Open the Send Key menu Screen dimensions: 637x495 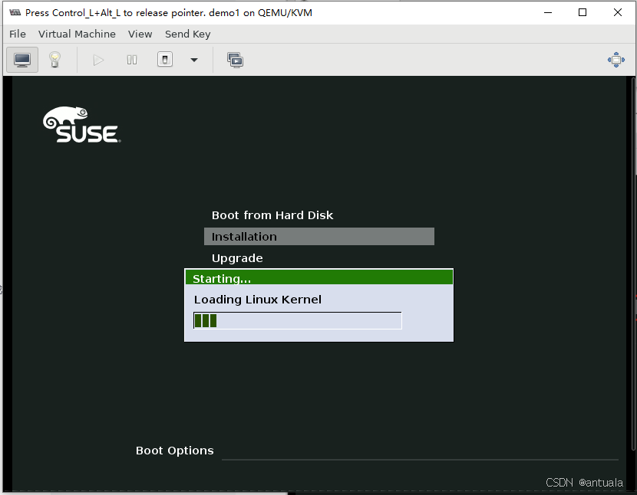click(188, 34)
